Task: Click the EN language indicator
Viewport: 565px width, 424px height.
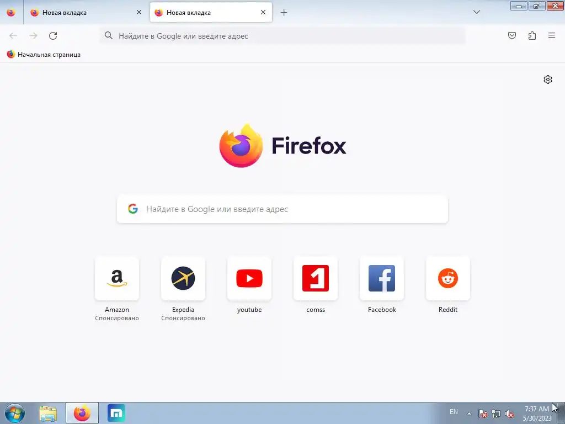Action: 454,412
